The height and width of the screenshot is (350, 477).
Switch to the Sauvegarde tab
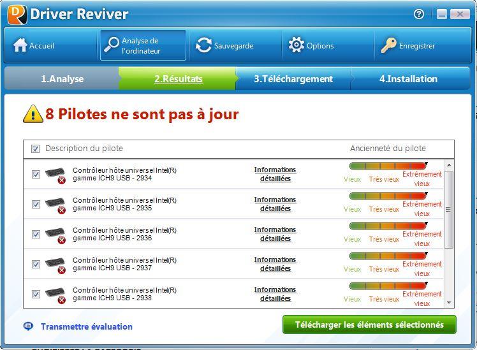point(236,45)
